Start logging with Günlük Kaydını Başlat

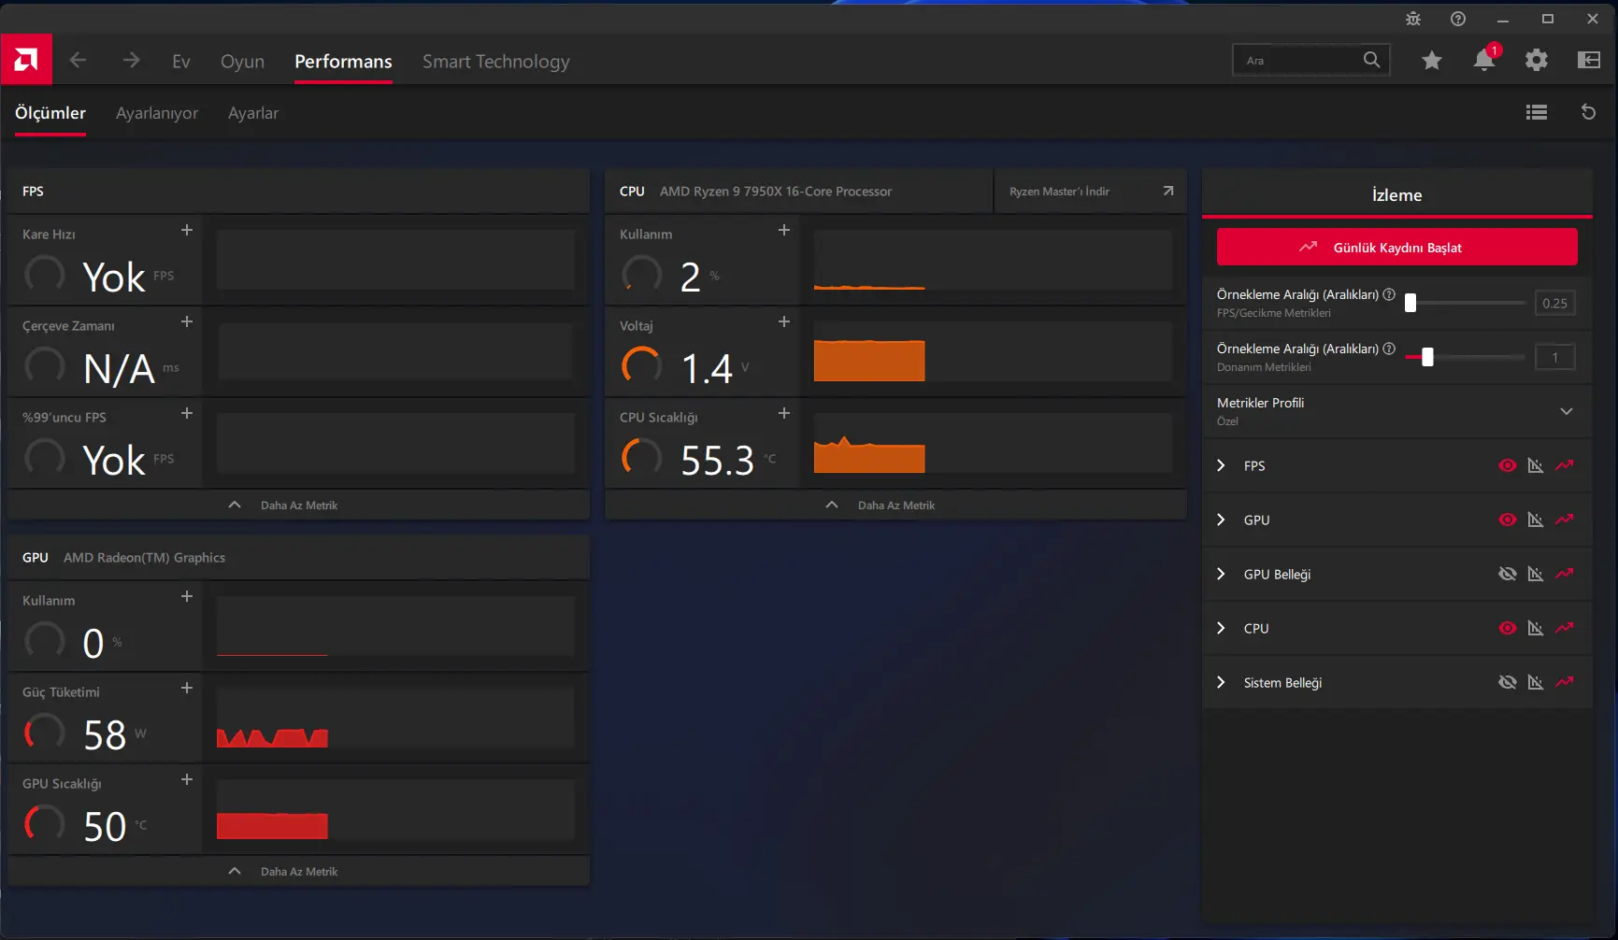pyautogui.click(x=1396, y=247)
